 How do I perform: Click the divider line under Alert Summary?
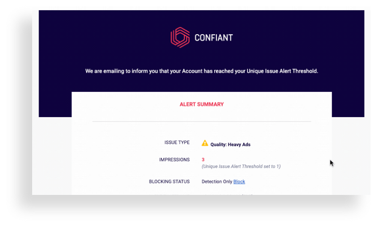pyautogui.click(x=201, y=122)
